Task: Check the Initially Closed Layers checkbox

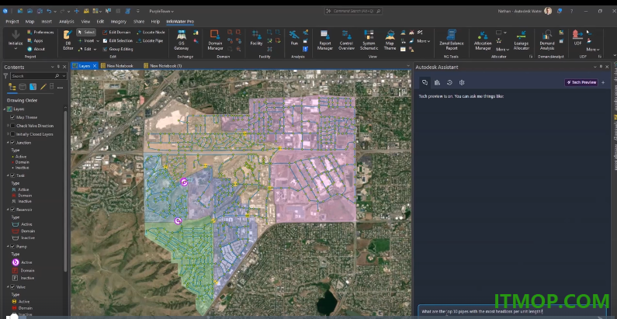Action: click(13, 134)
